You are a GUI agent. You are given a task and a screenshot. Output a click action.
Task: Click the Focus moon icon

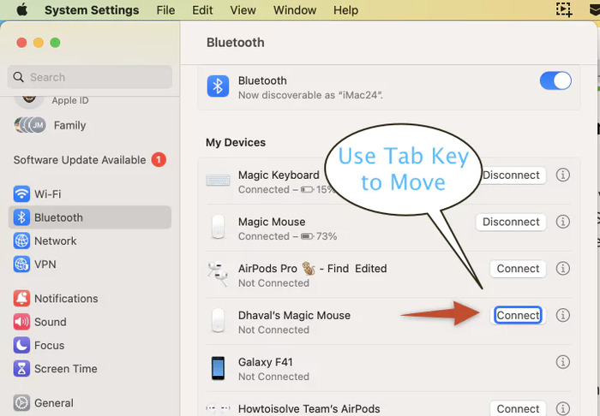tap(21, 345)
